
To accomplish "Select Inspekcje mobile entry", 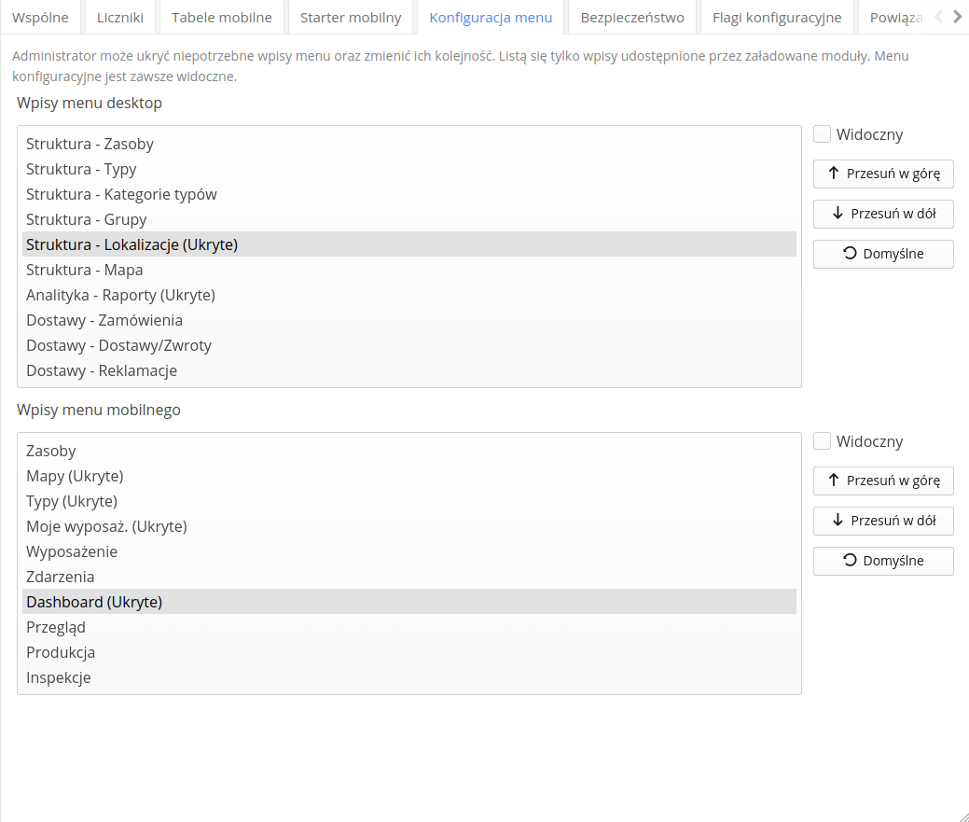I will [x=409, y=678].
